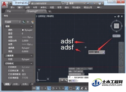
Task: Click the A360 connect triangle icon
Action: click(x=92, y=4)
